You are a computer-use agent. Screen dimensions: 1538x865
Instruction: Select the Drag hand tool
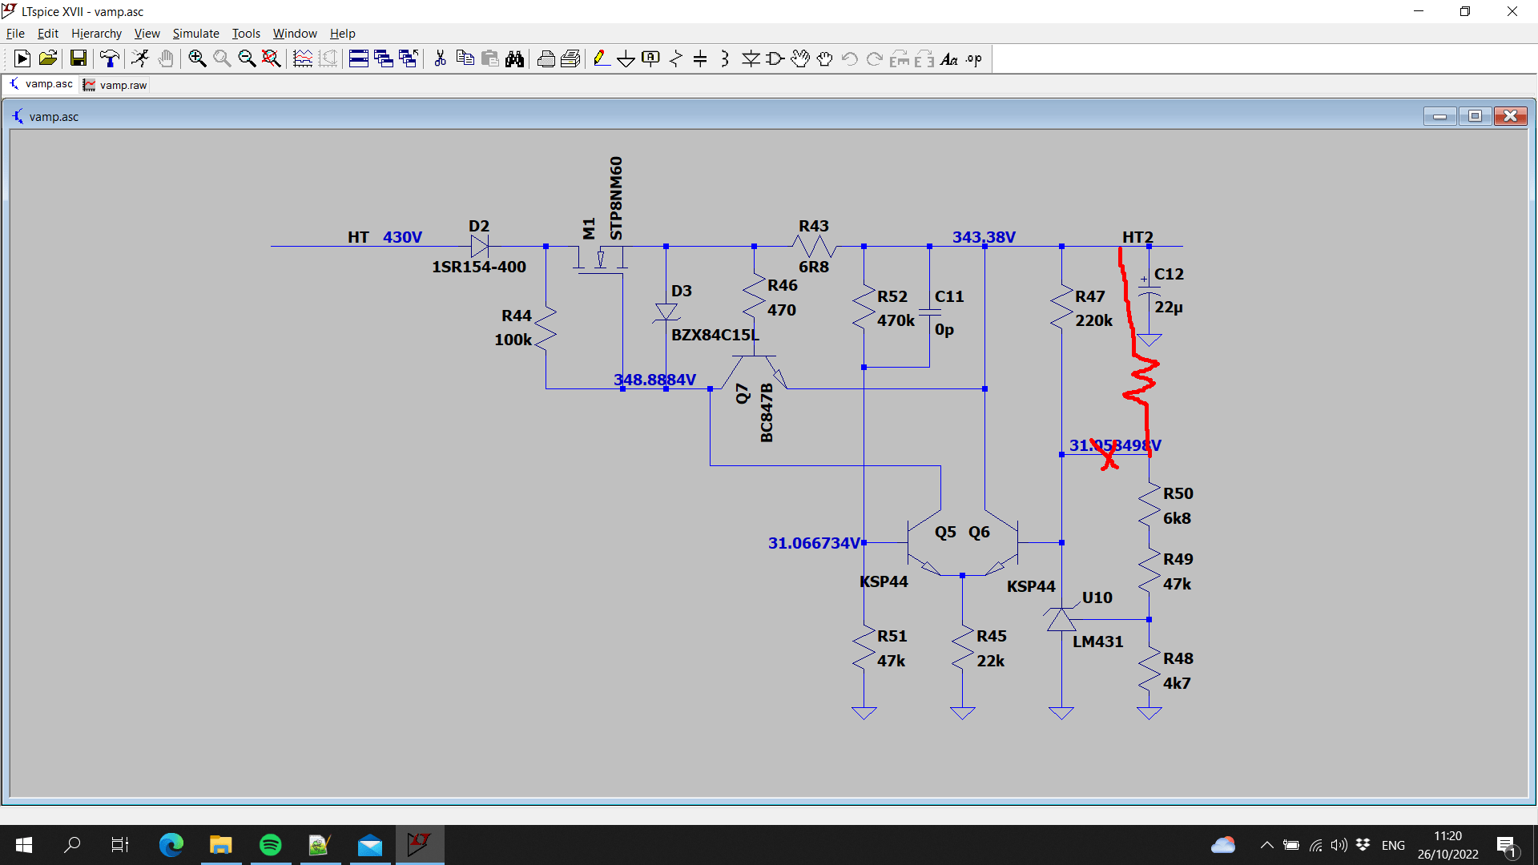click(x=824, y=58)
